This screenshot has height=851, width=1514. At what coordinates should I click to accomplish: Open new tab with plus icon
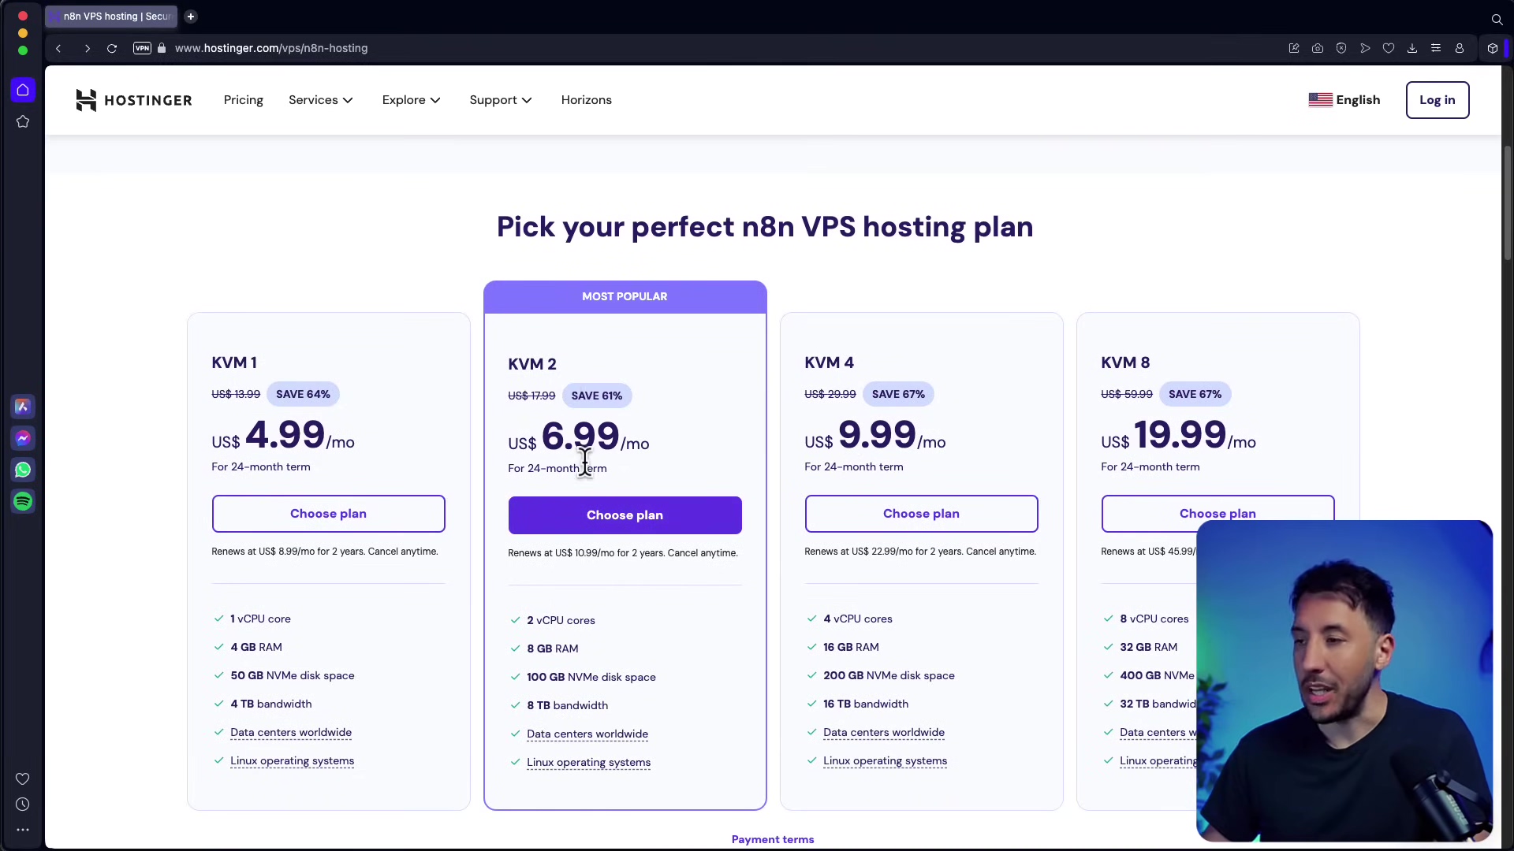click(x=191, y=17)
